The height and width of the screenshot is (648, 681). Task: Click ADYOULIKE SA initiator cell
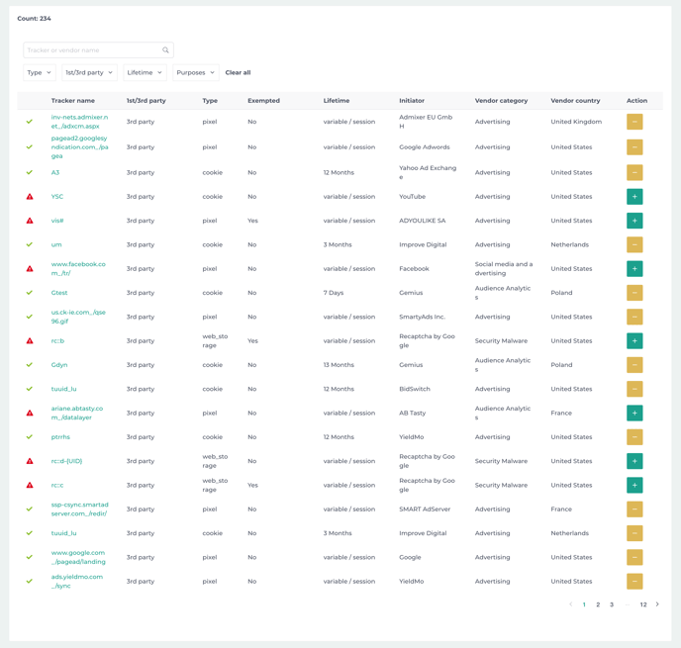422,221
